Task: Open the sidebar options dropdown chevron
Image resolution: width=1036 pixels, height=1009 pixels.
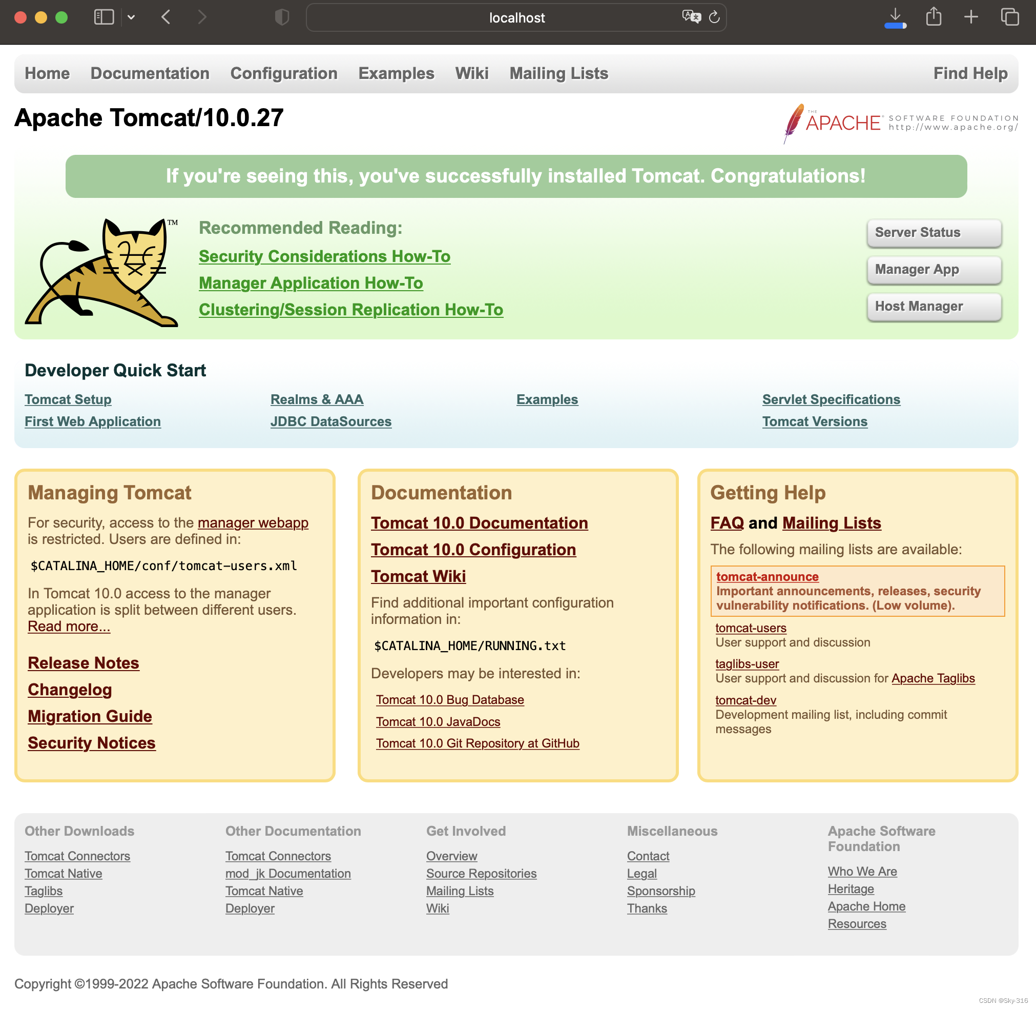Action: pos(131,17)
